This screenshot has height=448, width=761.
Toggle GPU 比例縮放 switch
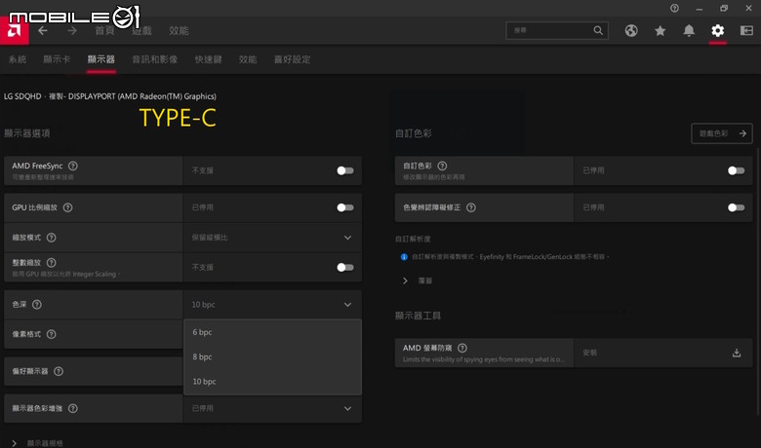345,207
